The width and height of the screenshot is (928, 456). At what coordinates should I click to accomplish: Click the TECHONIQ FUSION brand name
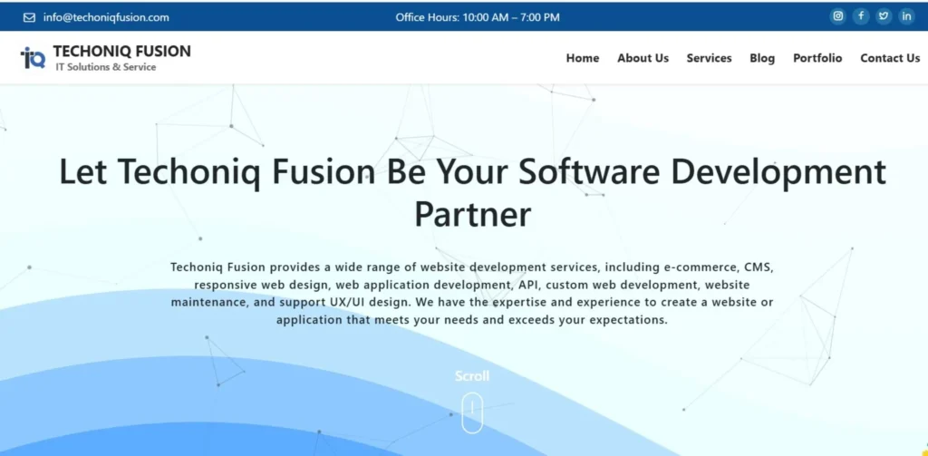click(x=121, y=52)
